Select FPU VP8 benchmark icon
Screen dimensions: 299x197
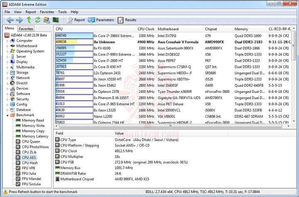18,168
